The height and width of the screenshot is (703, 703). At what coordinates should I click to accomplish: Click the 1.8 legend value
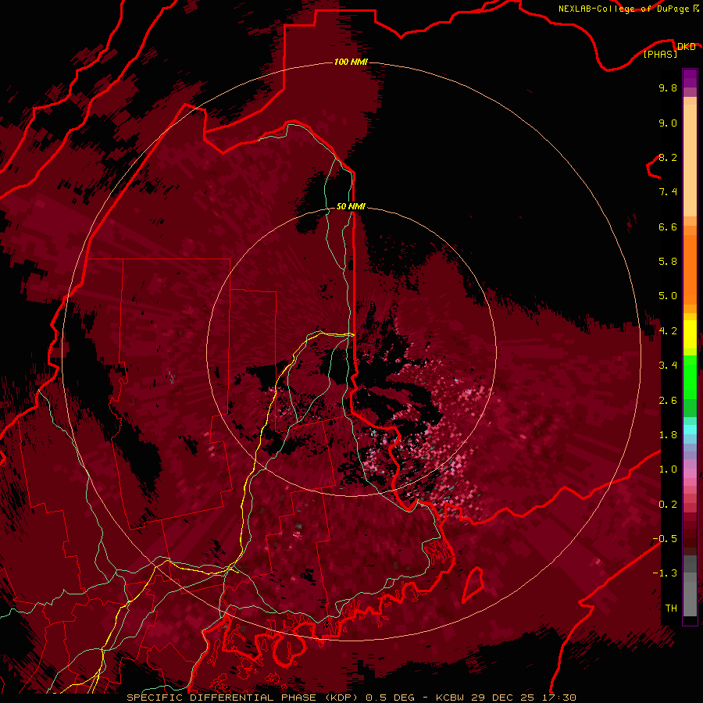click(x=668, y=435)
